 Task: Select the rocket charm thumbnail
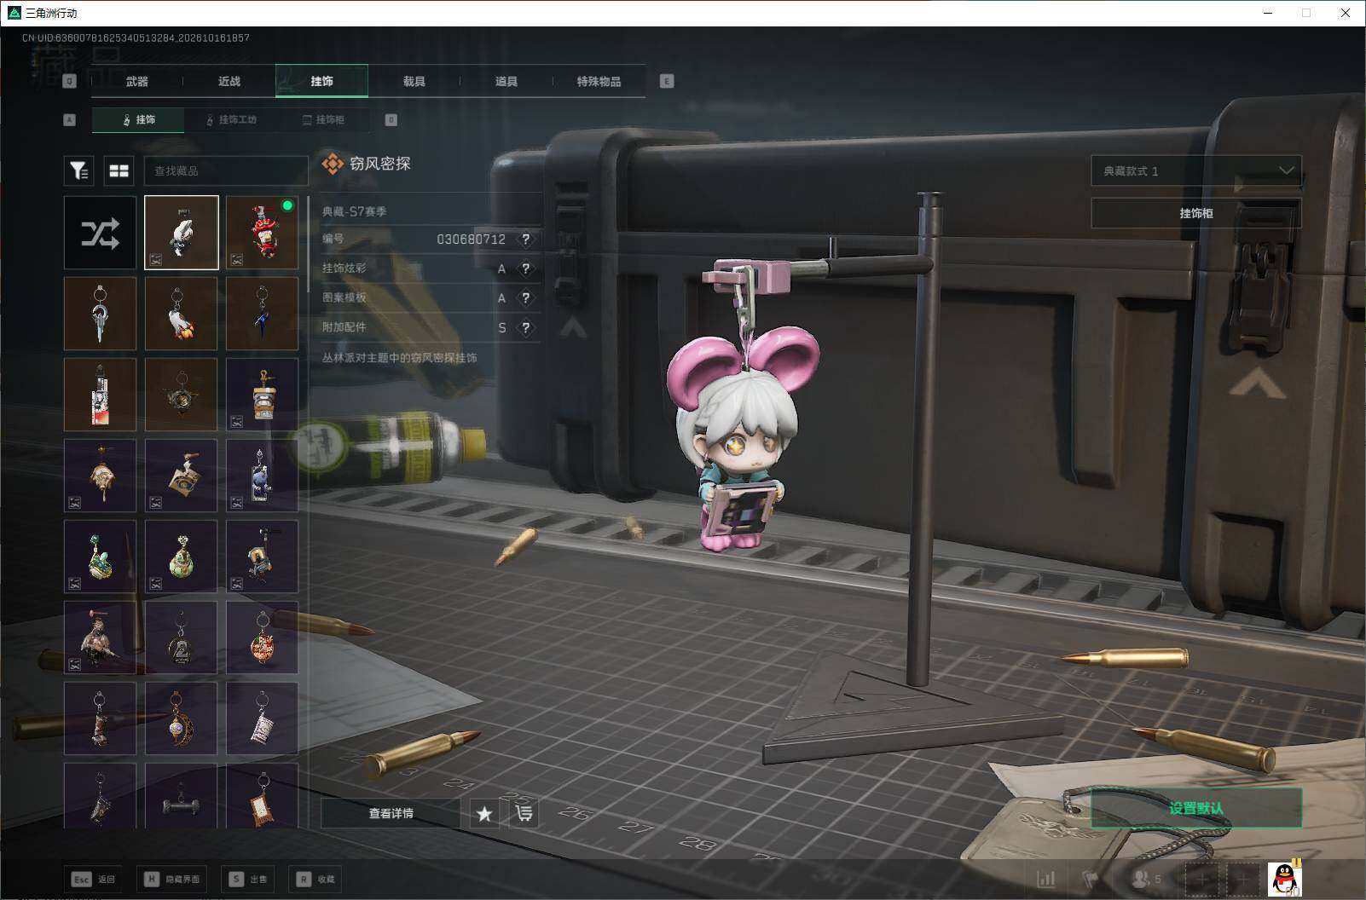coord(181,314)
